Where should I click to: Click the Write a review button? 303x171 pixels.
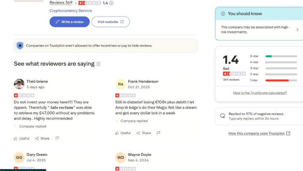coord(70,22)
